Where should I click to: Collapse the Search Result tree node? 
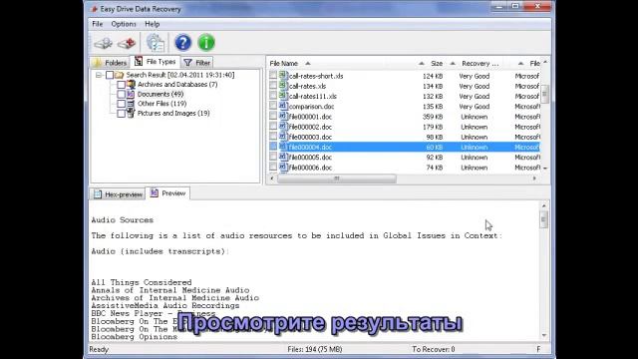[x=99, y=75]
